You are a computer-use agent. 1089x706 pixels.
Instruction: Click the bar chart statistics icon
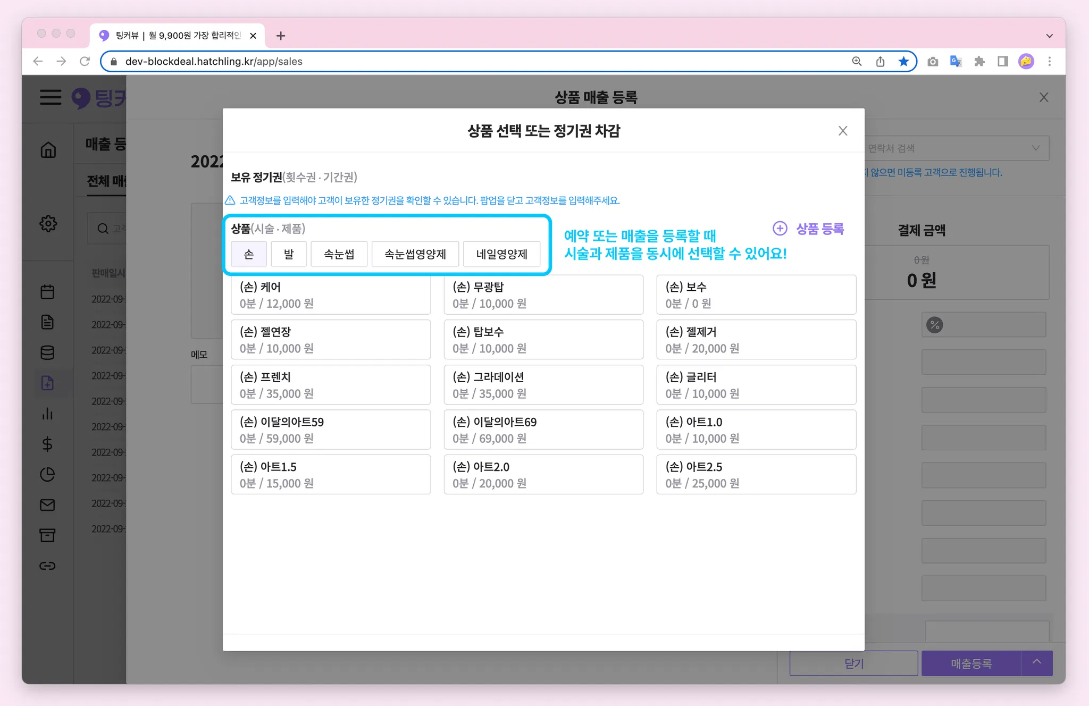[x=47, y=414]
